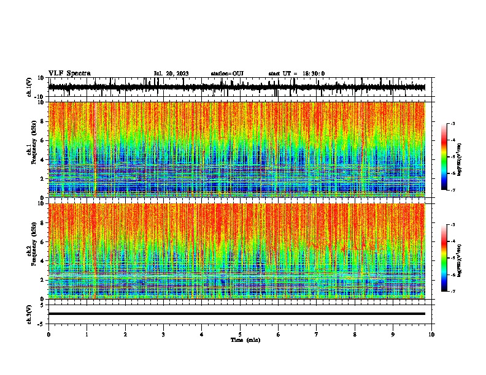Click the ch.1 frequency spectrogram
The width and height of the screenshot is (486, 375).
tap(237, 150)
